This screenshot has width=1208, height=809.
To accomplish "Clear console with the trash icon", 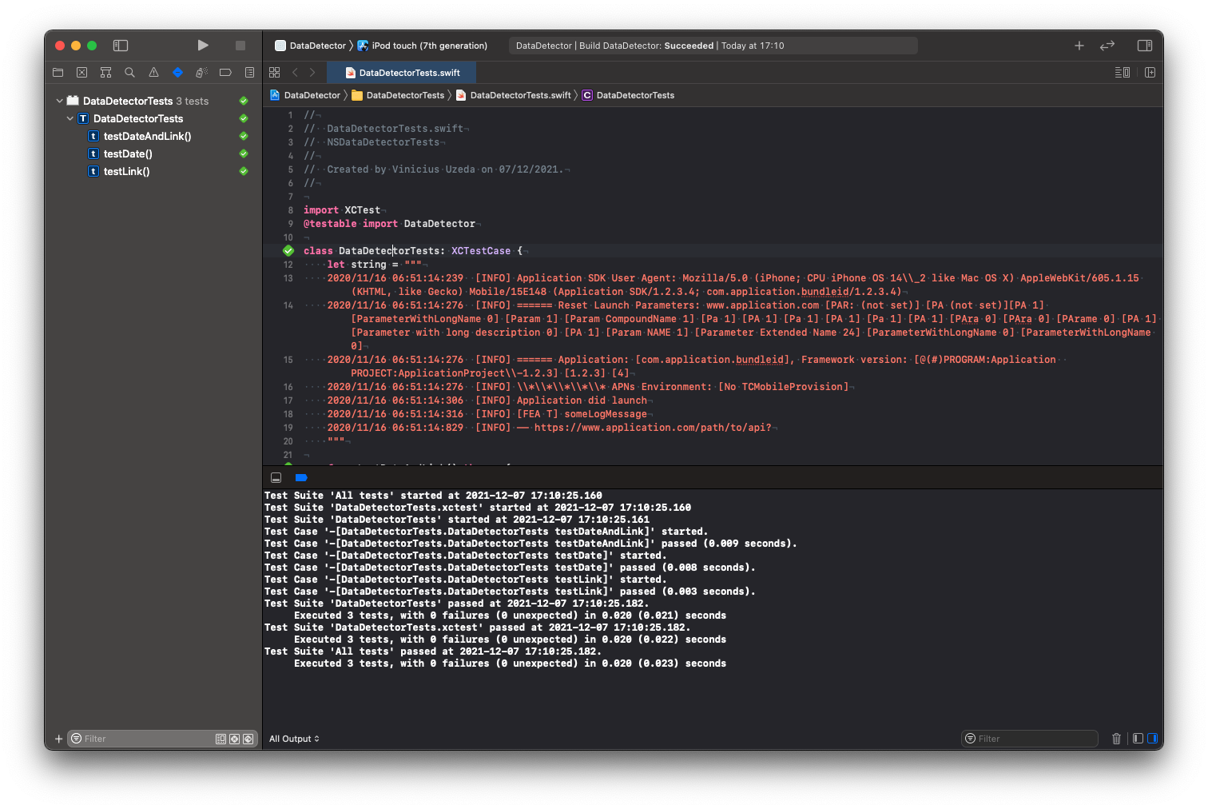I will tap(1116, 739).
